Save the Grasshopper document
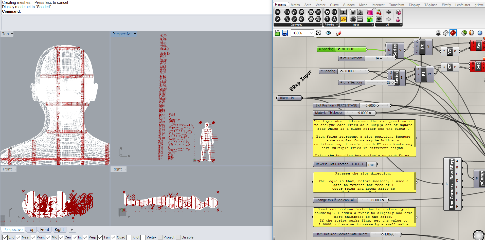This screenshot has height=240, width=485. tap(285, 33)
